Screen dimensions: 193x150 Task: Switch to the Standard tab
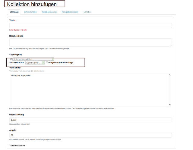14,12
